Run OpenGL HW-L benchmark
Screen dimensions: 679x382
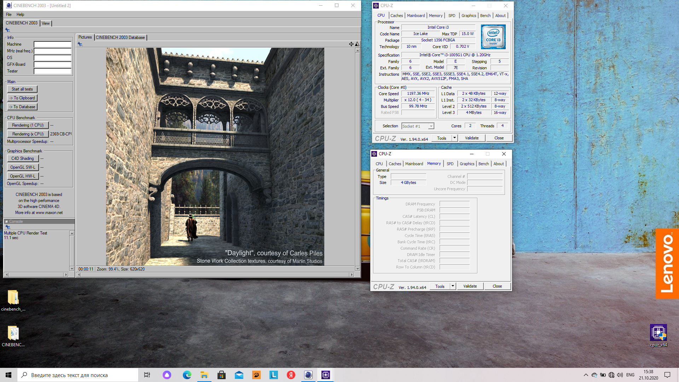(23, 176)
